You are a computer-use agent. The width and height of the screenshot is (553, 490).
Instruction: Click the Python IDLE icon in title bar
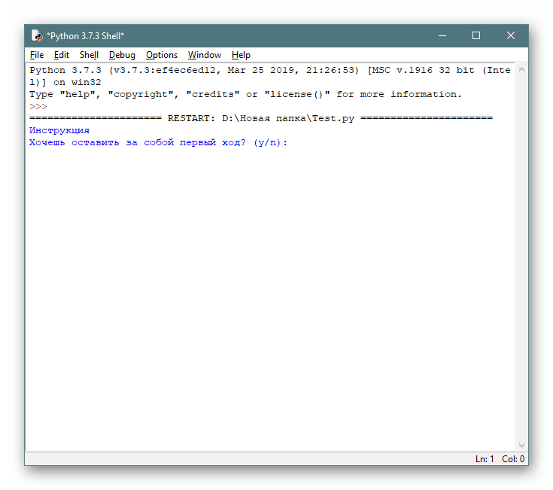tap(37, 35)
